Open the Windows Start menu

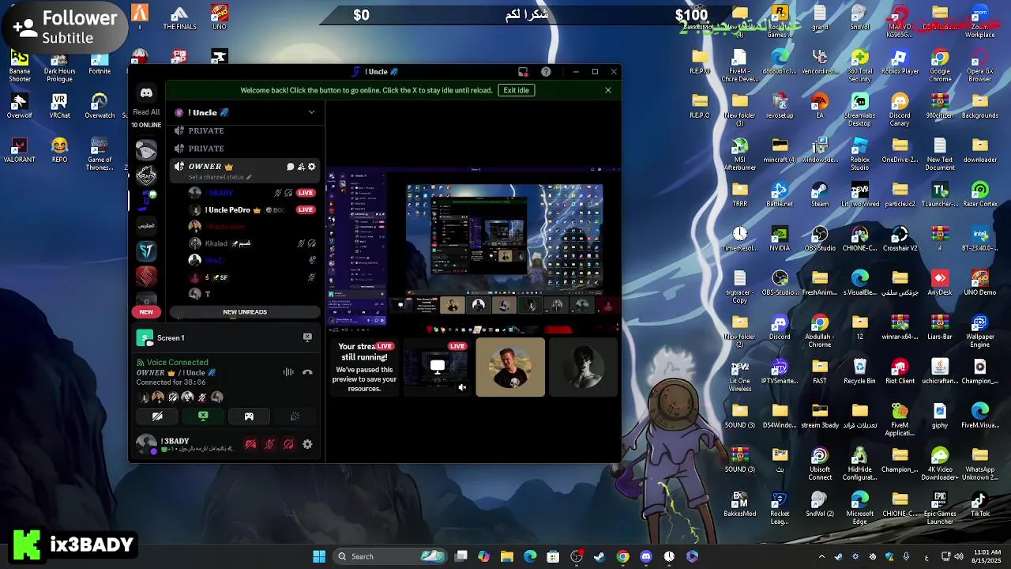[x=319, y=556]
